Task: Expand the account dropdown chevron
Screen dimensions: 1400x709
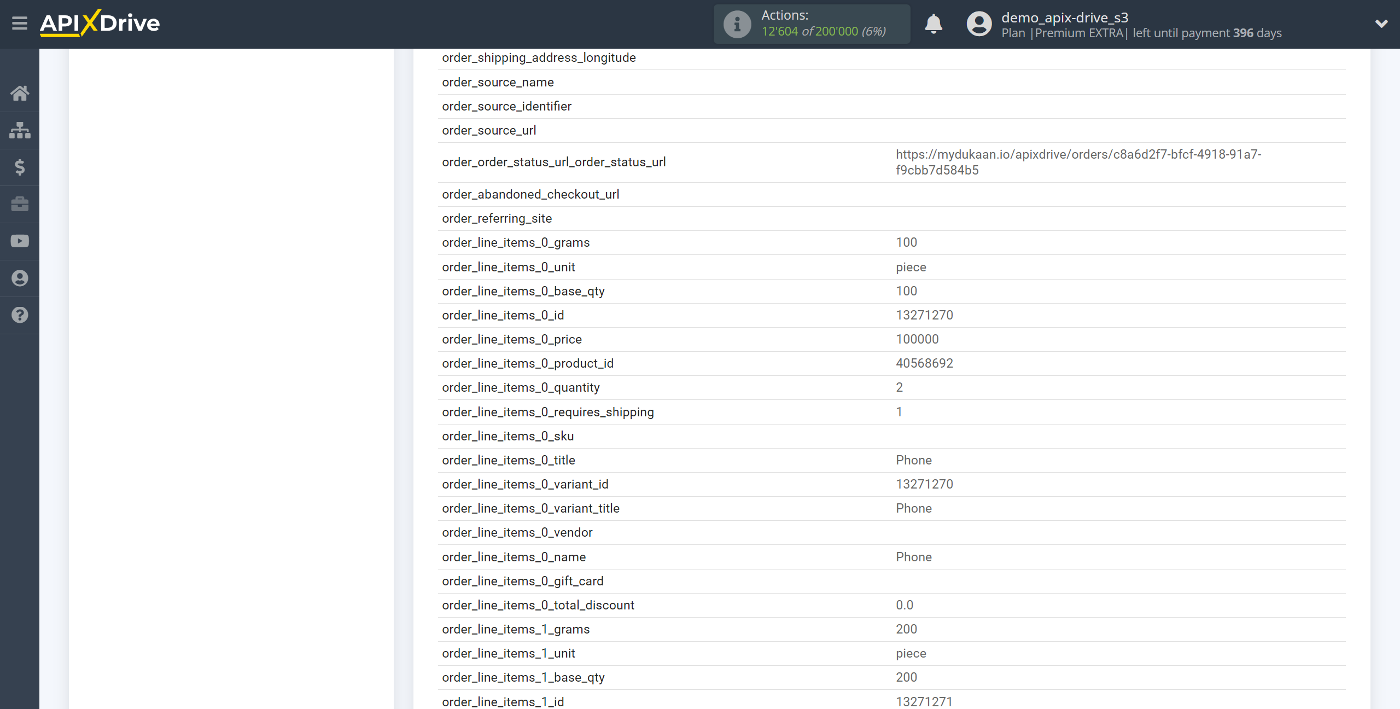Action: pos(1381,24)
